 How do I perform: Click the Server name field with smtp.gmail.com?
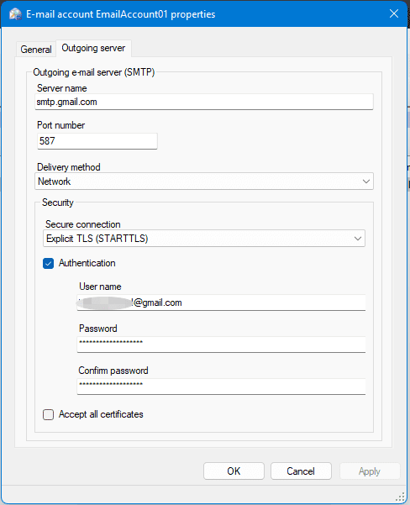[204, 102]
